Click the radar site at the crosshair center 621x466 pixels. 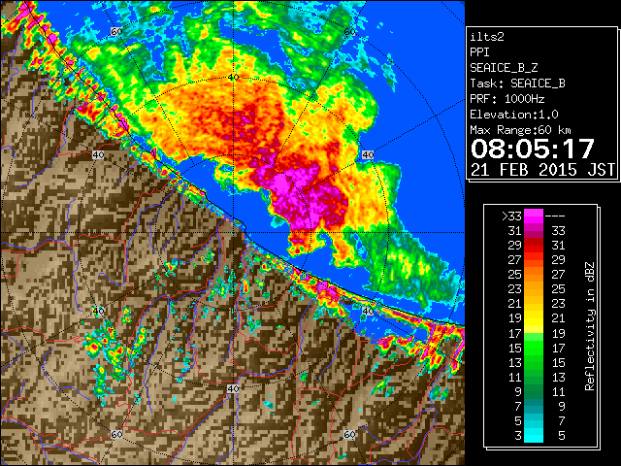coord(233,233)
